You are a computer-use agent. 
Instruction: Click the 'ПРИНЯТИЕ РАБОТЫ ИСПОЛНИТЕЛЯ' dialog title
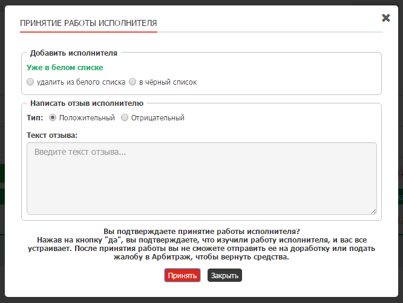pos(88,23)
